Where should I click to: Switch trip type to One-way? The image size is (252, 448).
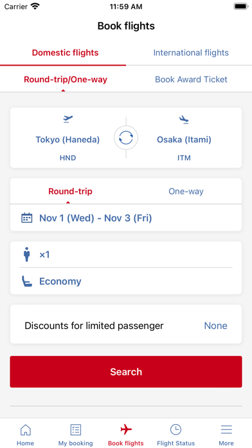186,191
